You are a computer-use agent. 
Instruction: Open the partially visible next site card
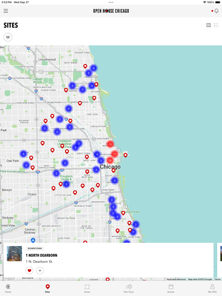[x=220, y=260]
